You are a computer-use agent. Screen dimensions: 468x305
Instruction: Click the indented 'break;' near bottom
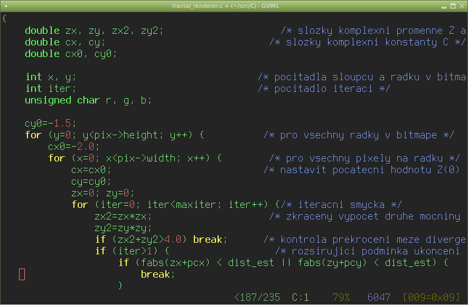coord(157,274)
